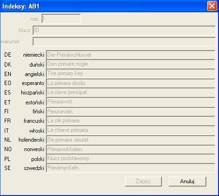Click the angielski field with 'The primary key.'
This screenshot has height=196, width=219.
[x=131, y=74]
